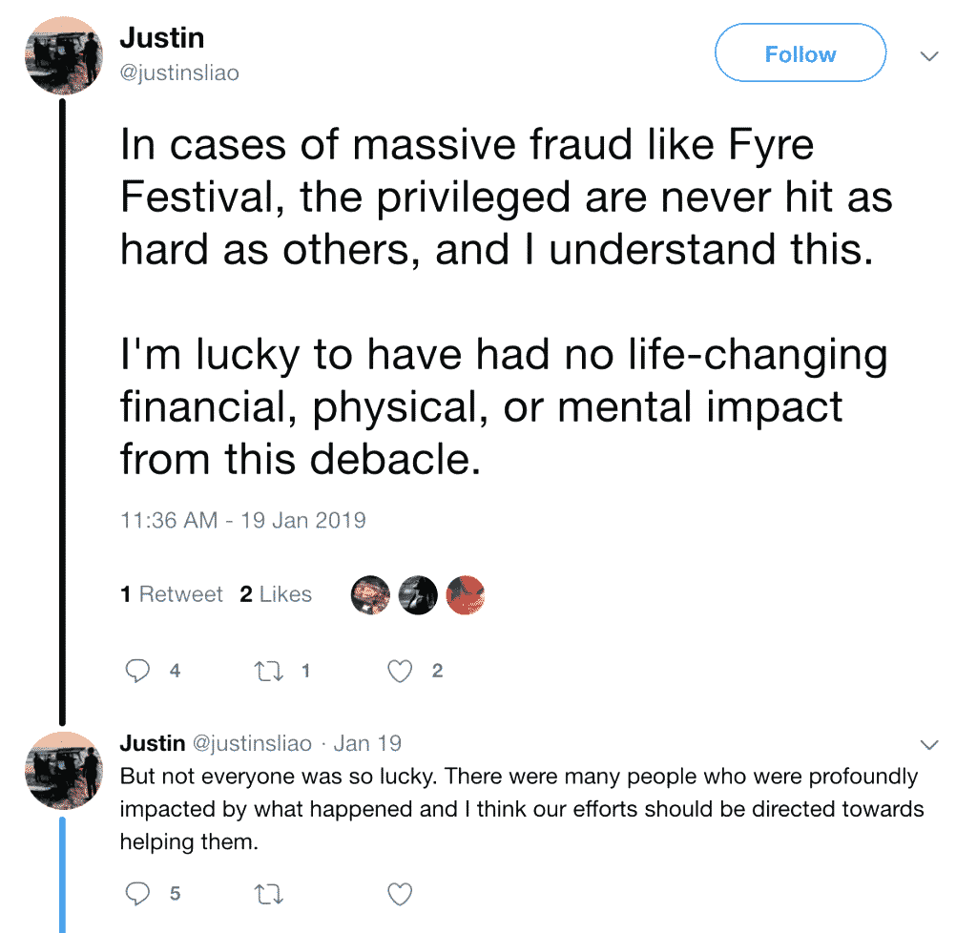
Task: Open second liker's profile picture
Action: [417, 595]
